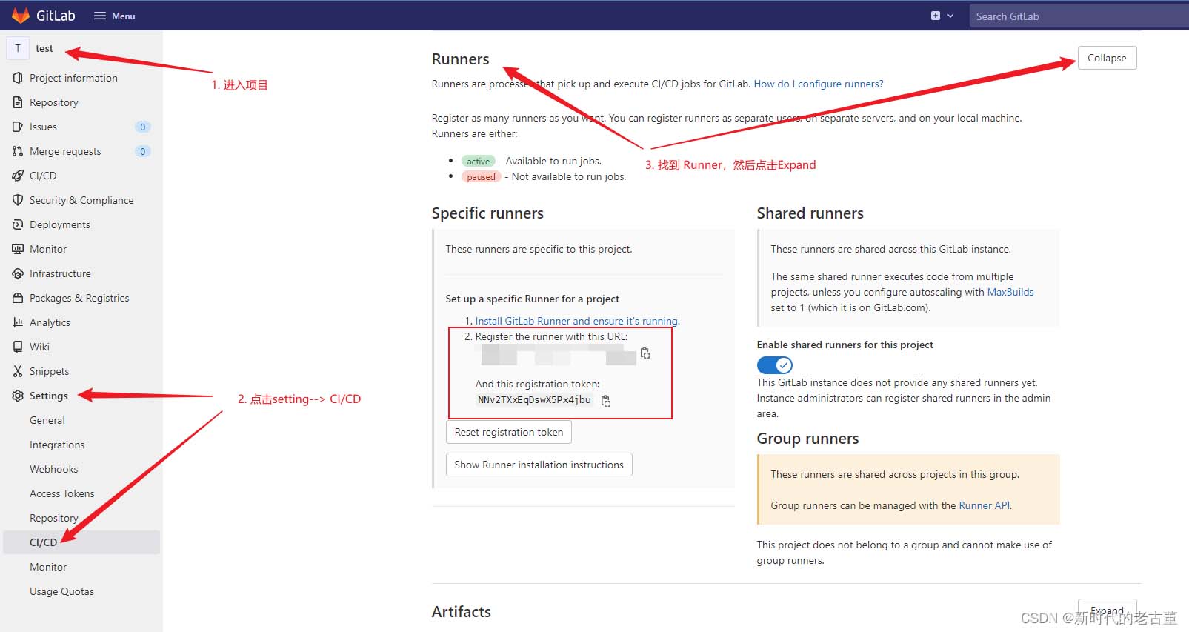Open Merge requests in sidebar
Screen dimensions: 1189x632
65,151
